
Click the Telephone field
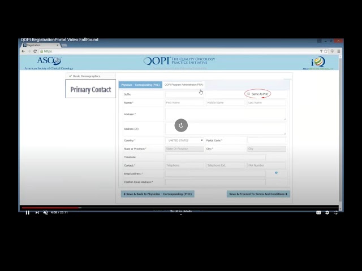click(x=184, y=165)
